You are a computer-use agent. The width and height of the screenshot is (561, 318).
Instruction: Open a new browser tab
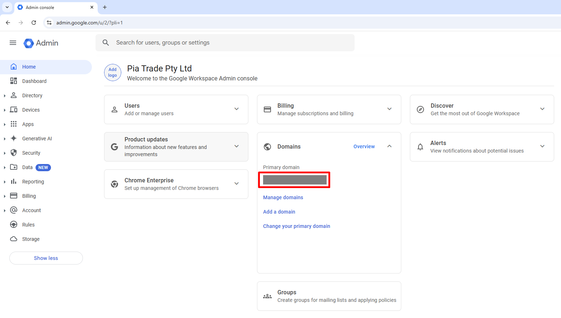tap(105, 7)
